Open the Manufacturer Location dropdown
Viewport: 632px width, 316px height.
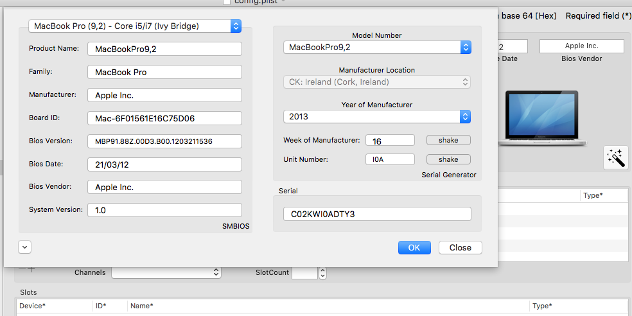click(377, 82)
